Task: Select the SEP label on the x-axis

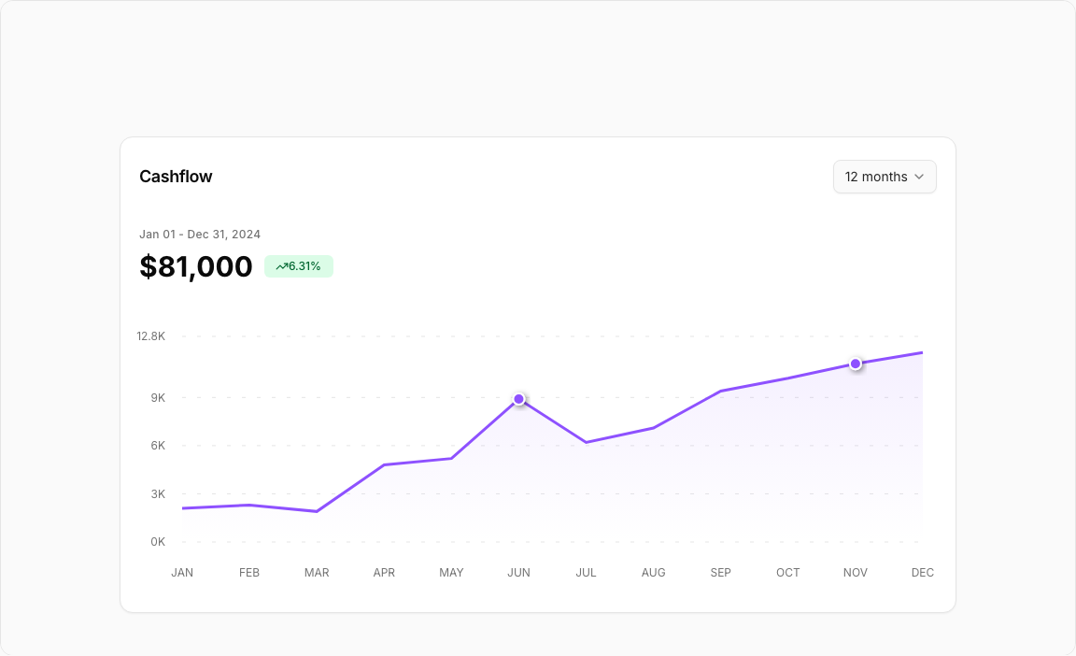Action: point(720,573)
